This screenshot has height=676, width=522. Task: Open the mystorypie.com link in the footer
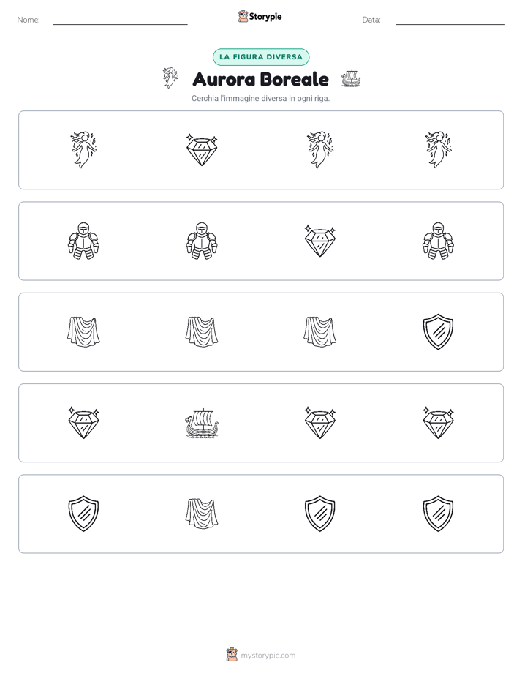268,656
